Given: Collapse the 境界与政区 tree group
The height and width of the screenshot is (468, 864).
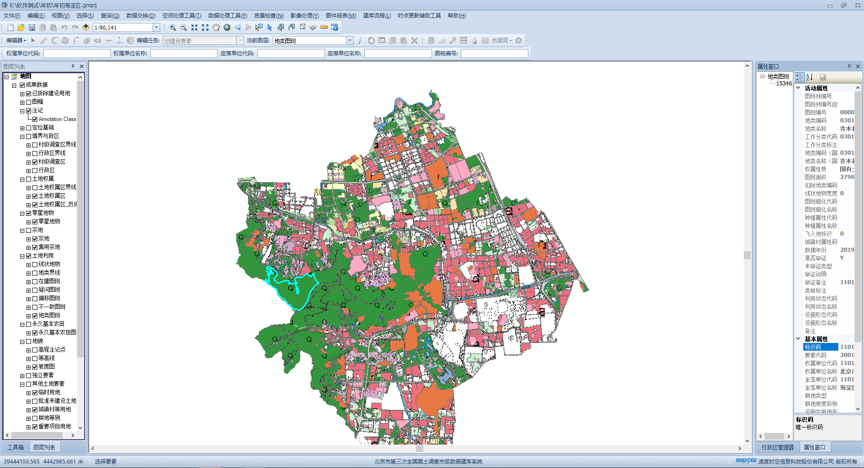Looking at the screenshot, I should click(x=22, y=137).
